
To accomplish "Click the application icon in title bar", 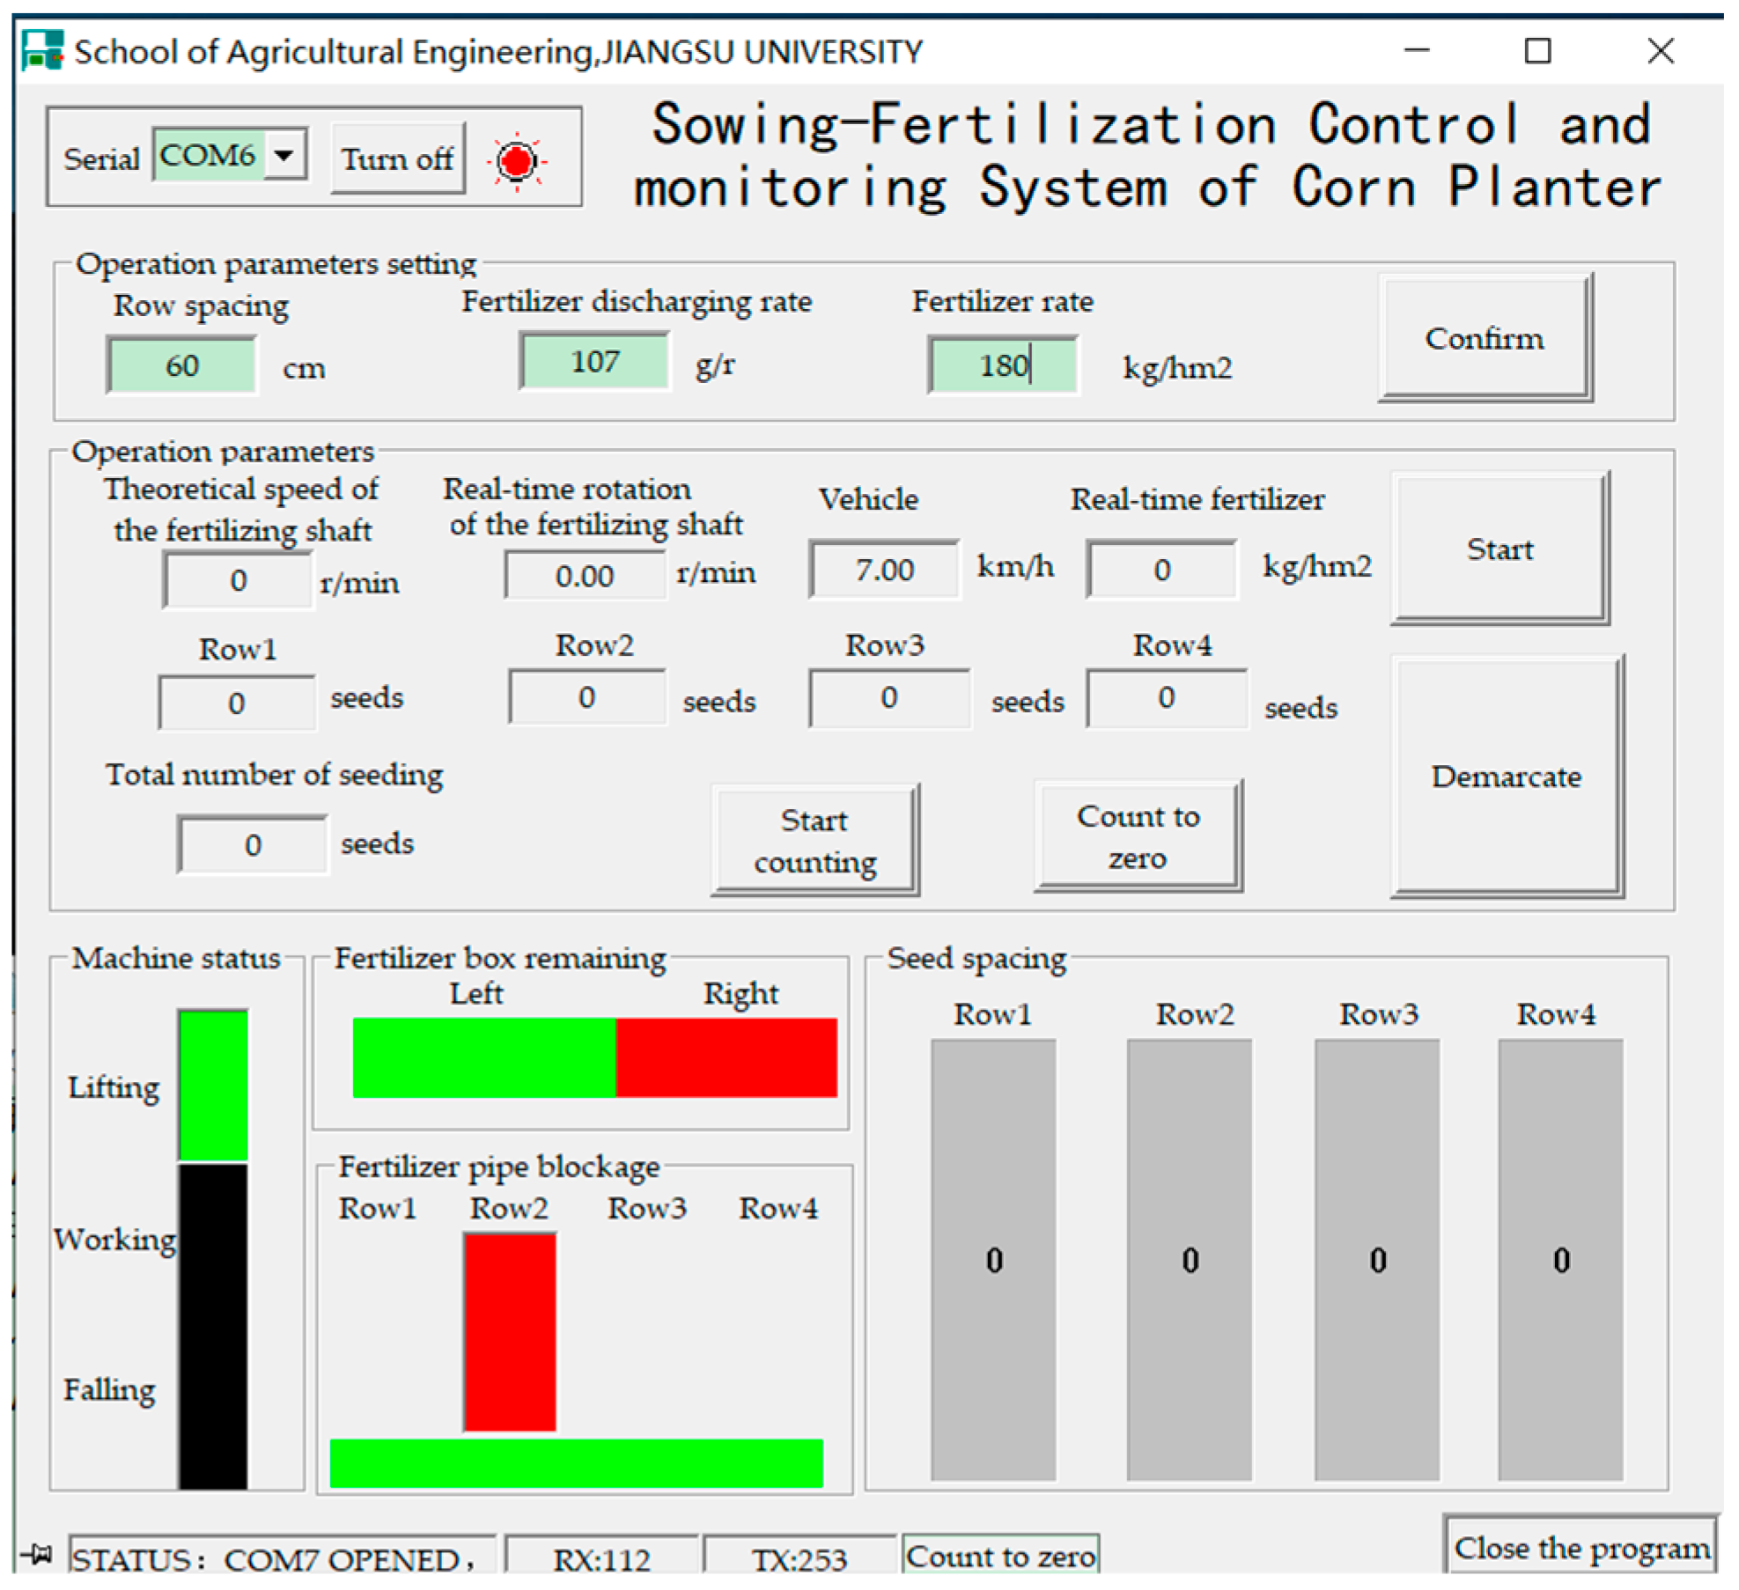I will (x=42, y=50).
